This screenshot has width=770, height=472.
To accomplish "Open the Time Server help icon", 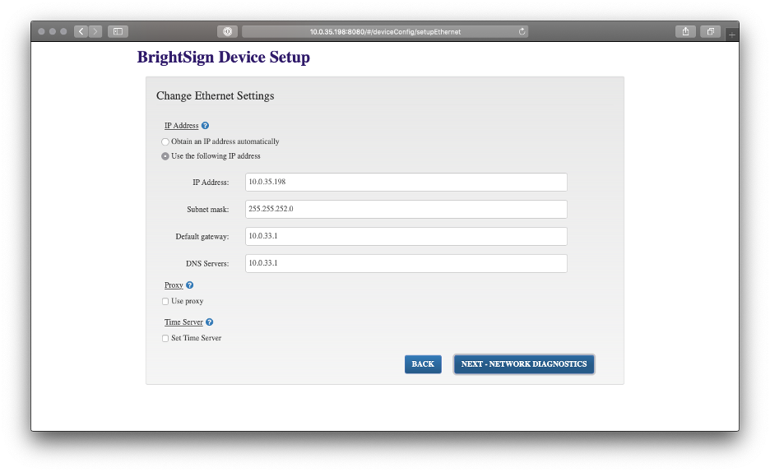I will point(209,322).
